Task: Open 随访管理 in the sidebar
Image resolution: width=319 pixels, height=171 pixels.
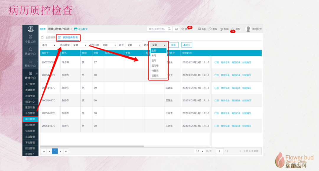Action: [30, 125]
